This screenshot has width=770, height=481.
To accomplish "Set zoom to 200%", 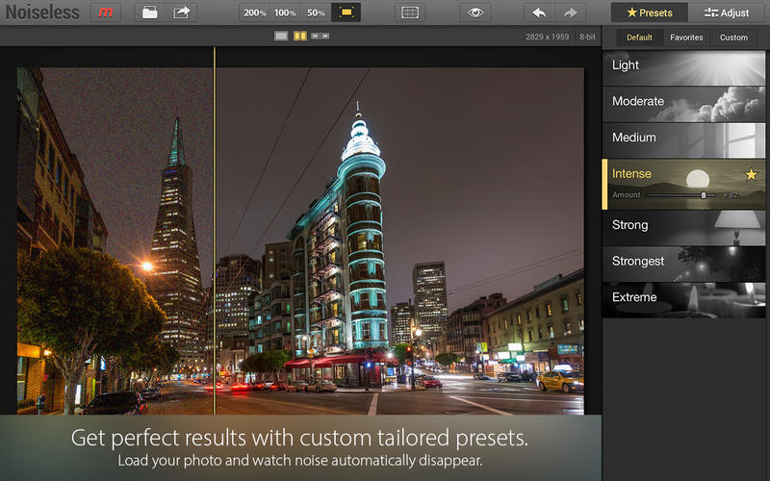I will tap(254, 13).
